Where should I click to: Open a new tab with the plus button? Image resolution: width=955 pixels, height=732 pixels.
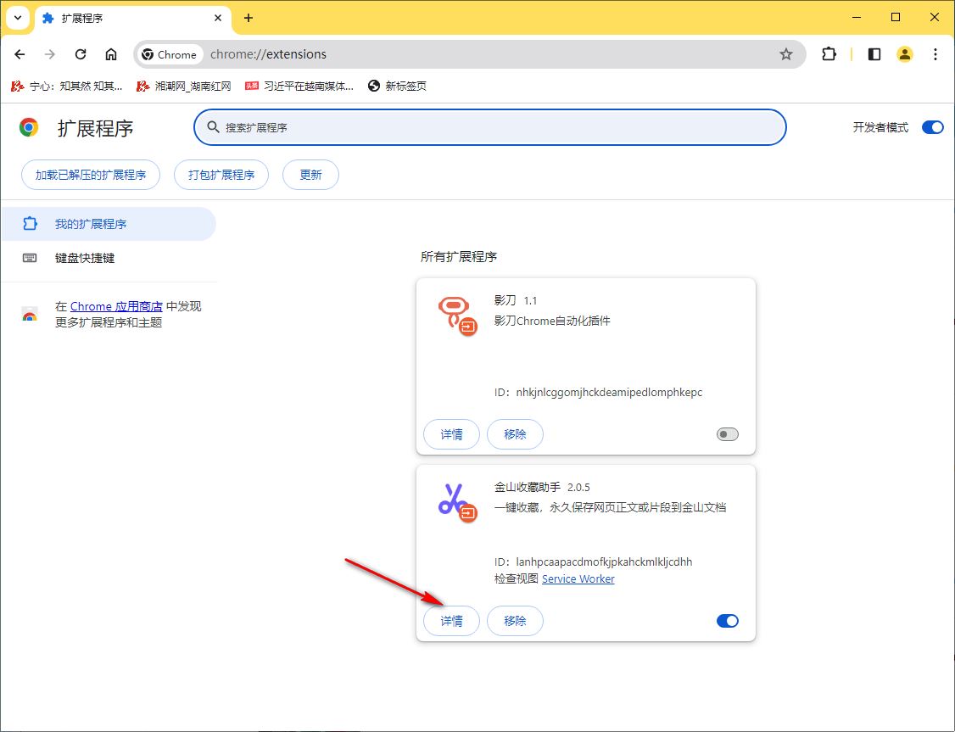click(x=248, y=19)
